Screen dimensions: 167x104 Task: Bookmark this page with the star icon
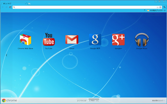[160, 7]
